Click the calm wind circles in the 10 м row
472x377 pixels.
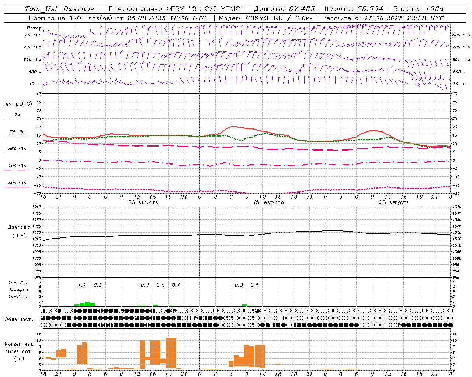pos(424,84)
